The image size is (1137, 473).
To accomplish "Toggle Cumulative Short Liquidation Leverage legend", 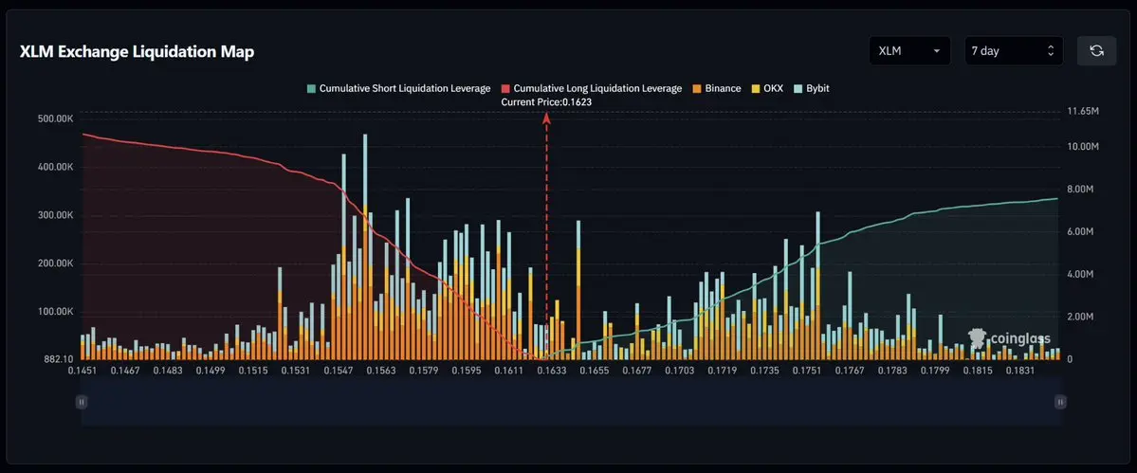I will tap(399, 88).
